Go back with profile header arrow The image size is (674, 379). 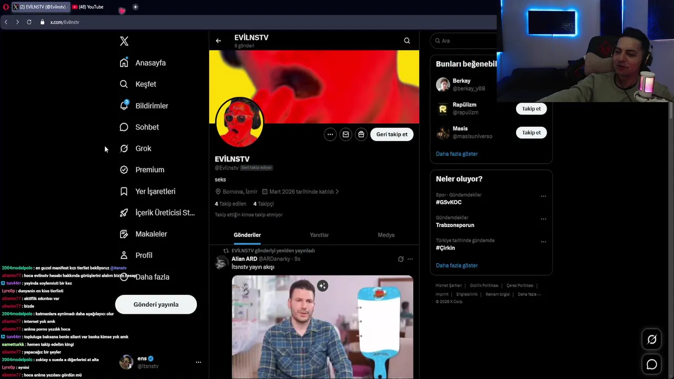(x=219, y=41)
